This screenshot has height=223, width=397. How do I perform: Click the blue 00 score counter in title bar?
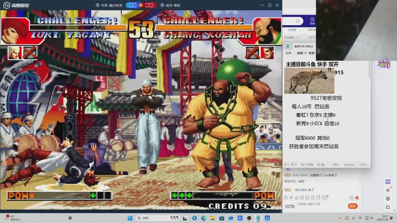coord(132,5)
